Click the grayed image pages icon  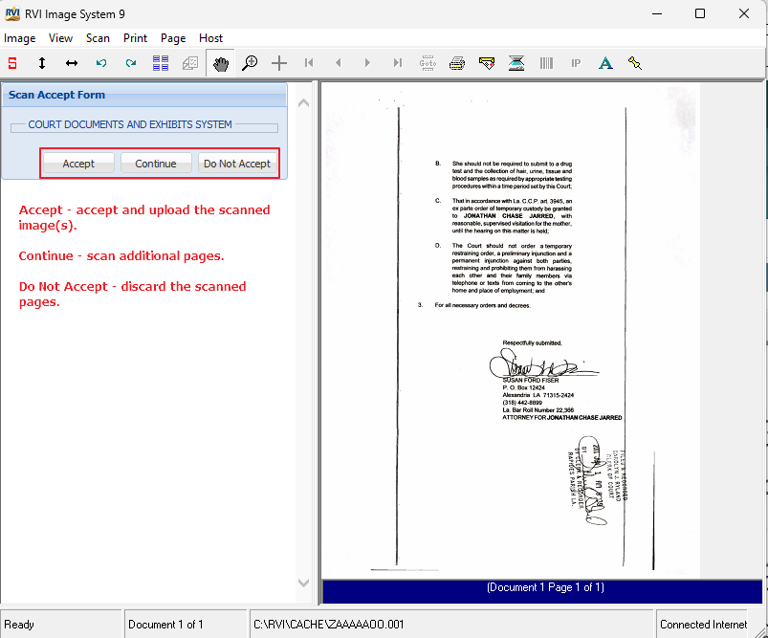coord(190,63)
